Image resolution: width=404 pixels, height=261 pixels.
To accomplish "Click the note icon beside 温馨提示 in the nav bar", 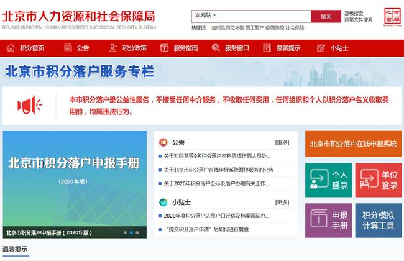I will 267,48.
